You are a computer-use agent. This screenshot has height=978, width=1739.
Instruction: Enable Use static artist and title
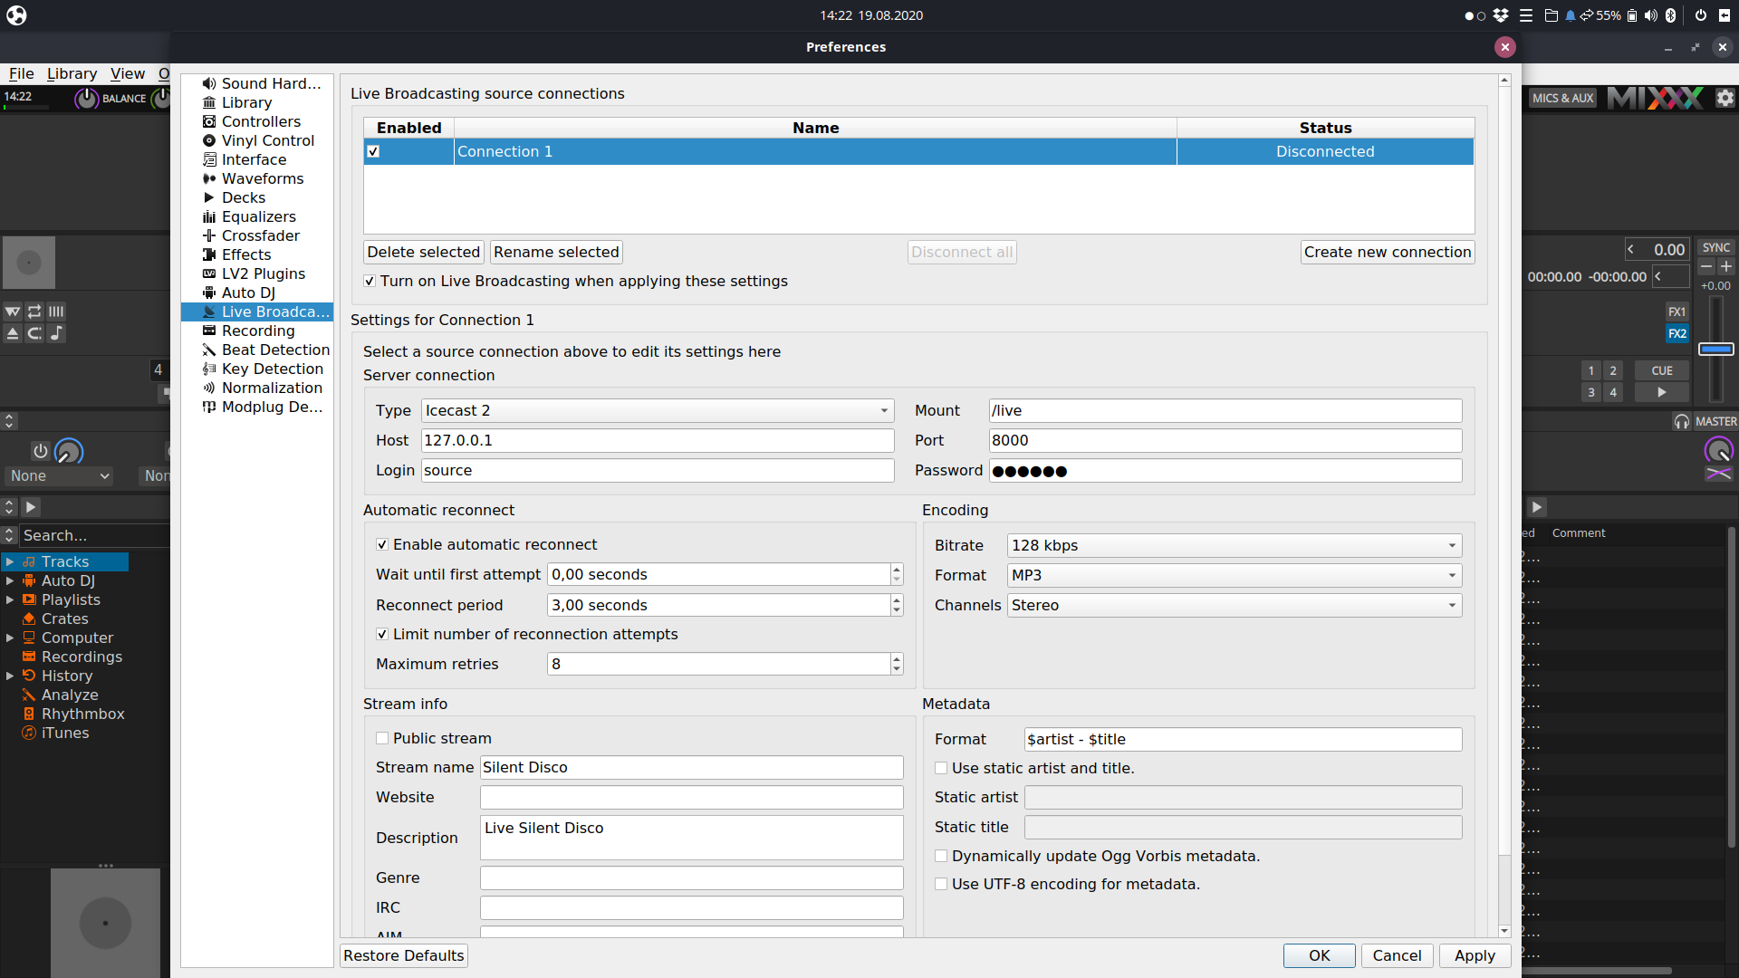(941, 768)
